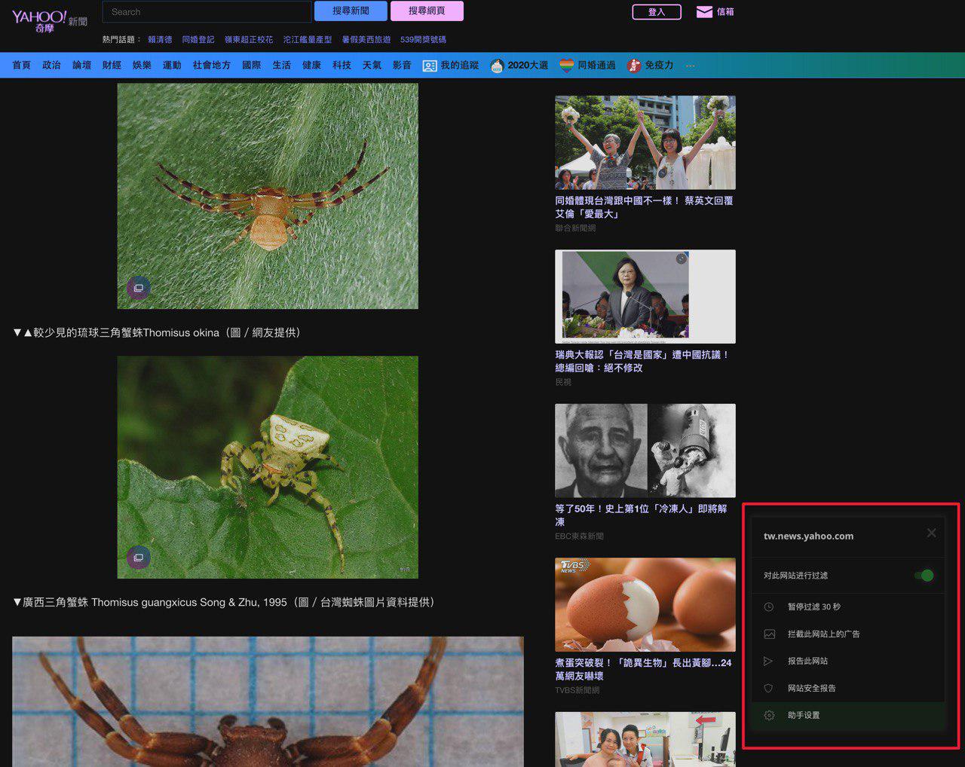Screen dimensions: 965x767
Task: Switch to 論壇 section
Action: [81, 66]
